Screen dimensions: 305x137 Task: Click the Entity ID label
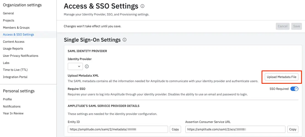tap(74, 122)
